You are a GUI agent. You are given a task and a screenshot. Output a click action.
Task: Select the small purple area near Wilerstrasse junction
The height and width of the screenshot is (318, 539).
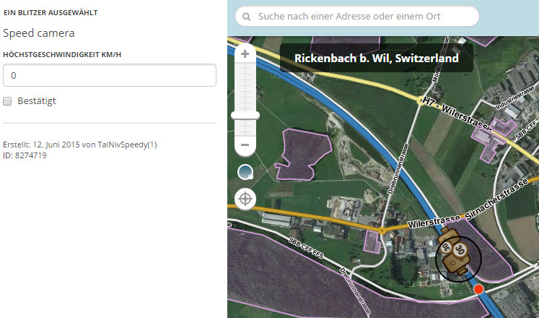click(372, 241)
